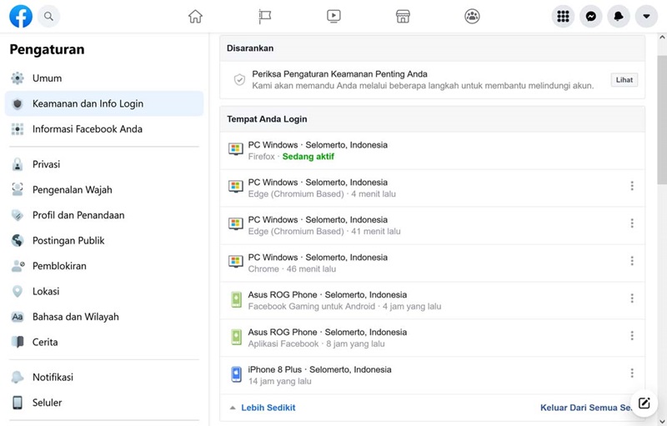Open the Pages flag icon
The height and width of the screenshot is (426, 667).
click(x=264, y=16)
